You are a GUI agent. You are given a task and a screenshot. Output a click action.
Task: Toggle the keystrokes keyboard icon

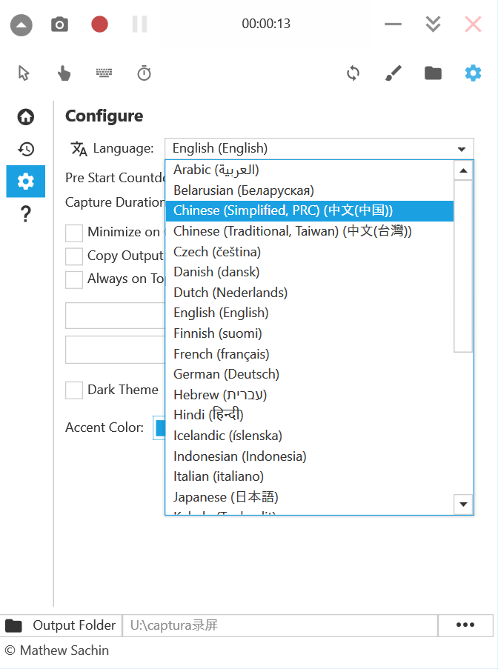tap(104, 73)
